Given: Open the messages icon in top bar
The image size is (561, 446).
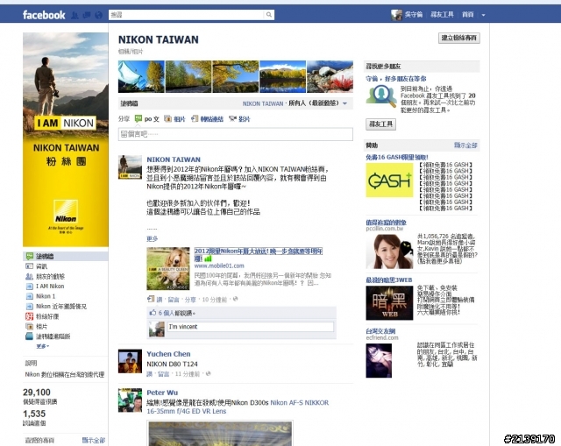Looking at the screenshot, I should point(87,15).
